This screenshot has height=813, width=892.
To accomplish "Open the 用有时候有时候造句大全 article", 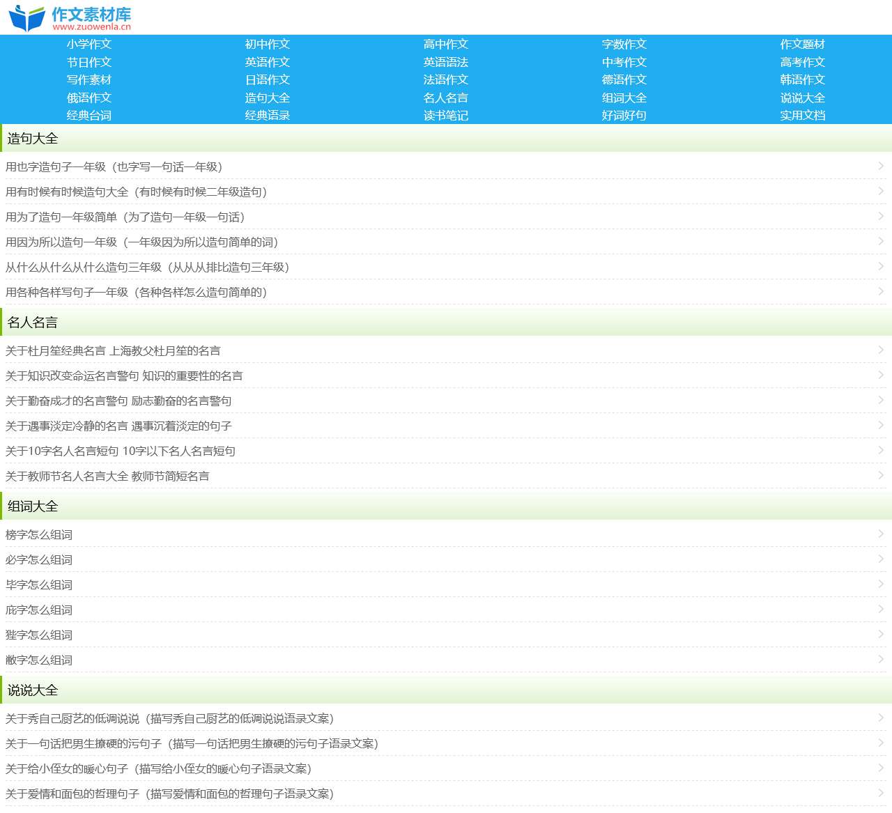I will [x=137, y=192].
